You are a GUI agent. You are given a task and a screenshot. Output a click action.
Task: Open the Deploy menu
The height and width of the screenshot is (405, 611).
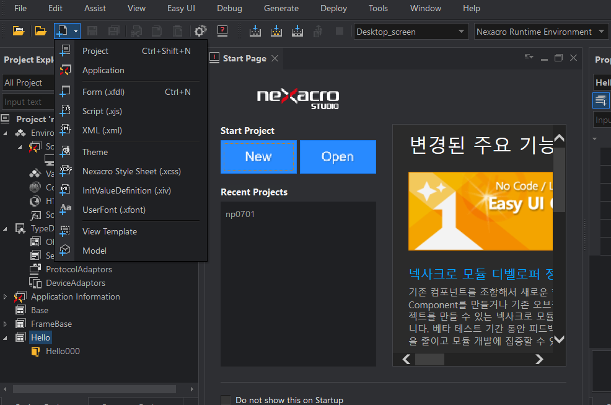[333, 8]
